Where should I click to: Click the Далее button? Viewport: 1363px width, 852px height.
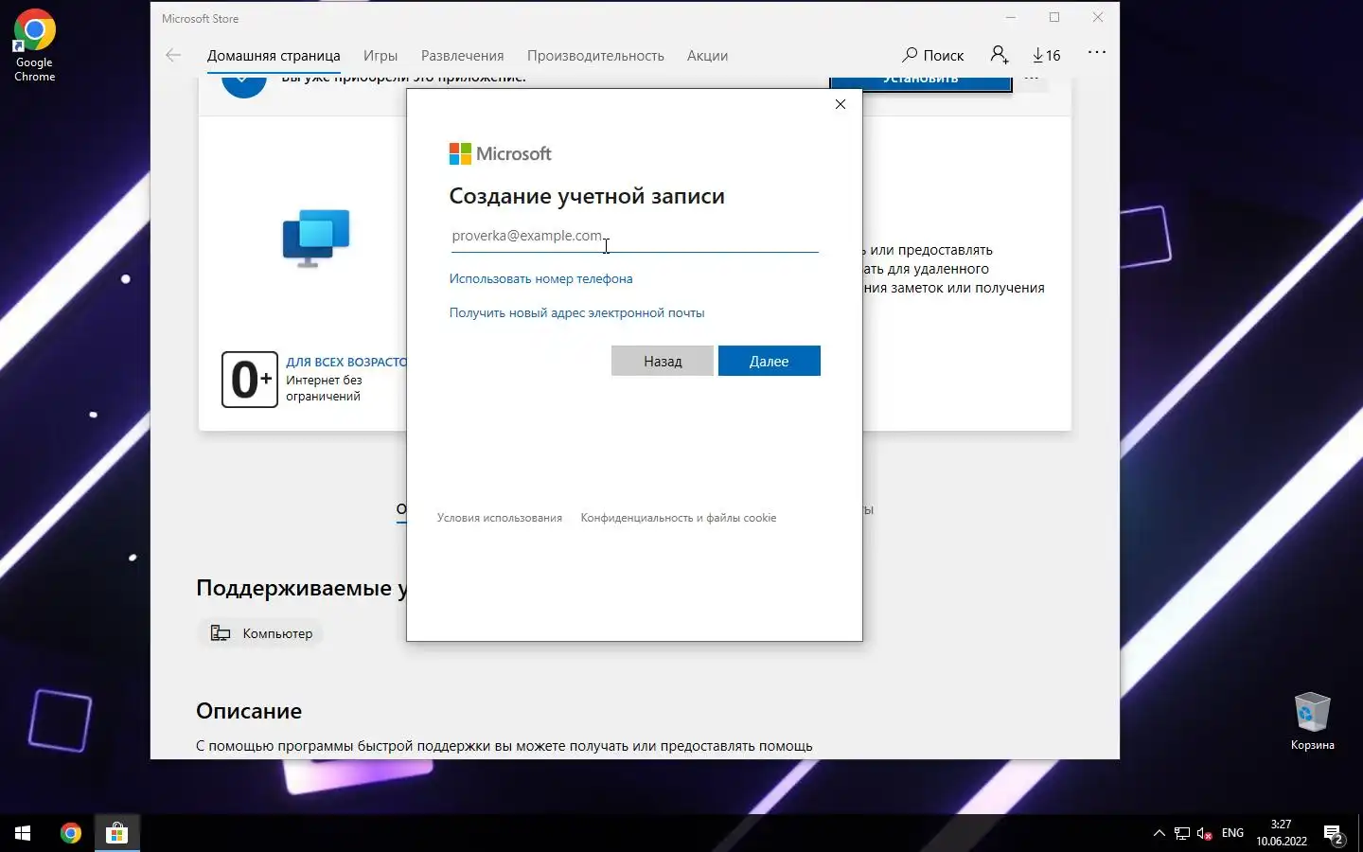point(769,361)
